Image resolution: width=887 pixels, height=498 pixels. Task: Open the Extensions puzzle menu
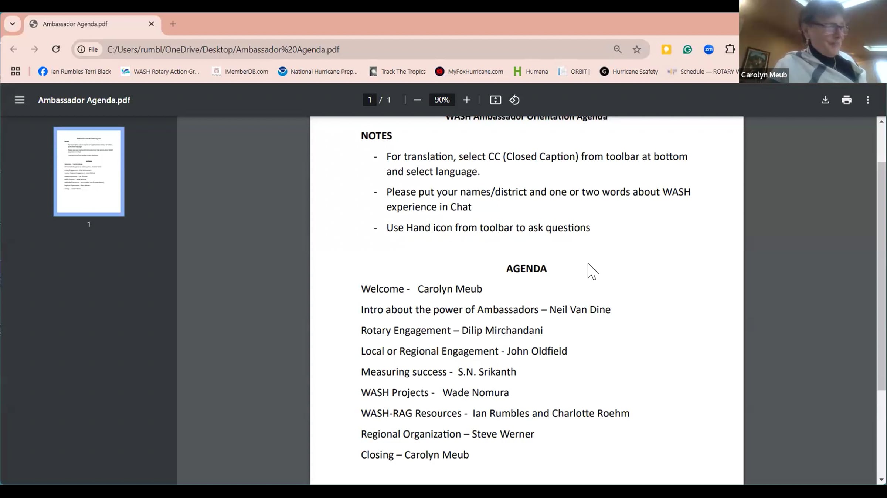point(730,49)
